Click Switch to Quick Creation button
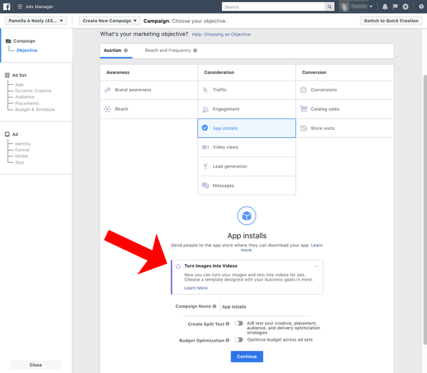 pyautogui.click(x=391, y=21)
